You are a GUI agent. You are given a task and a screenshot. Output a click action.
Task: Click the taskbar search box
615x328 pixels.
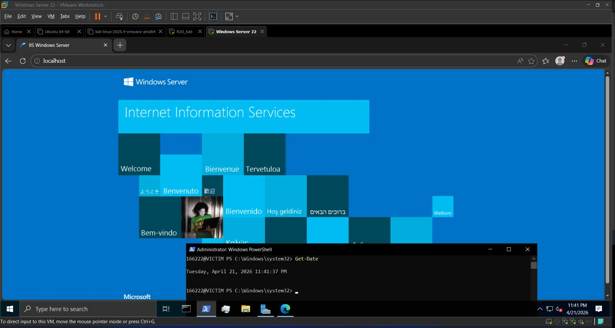click(88, 309)
